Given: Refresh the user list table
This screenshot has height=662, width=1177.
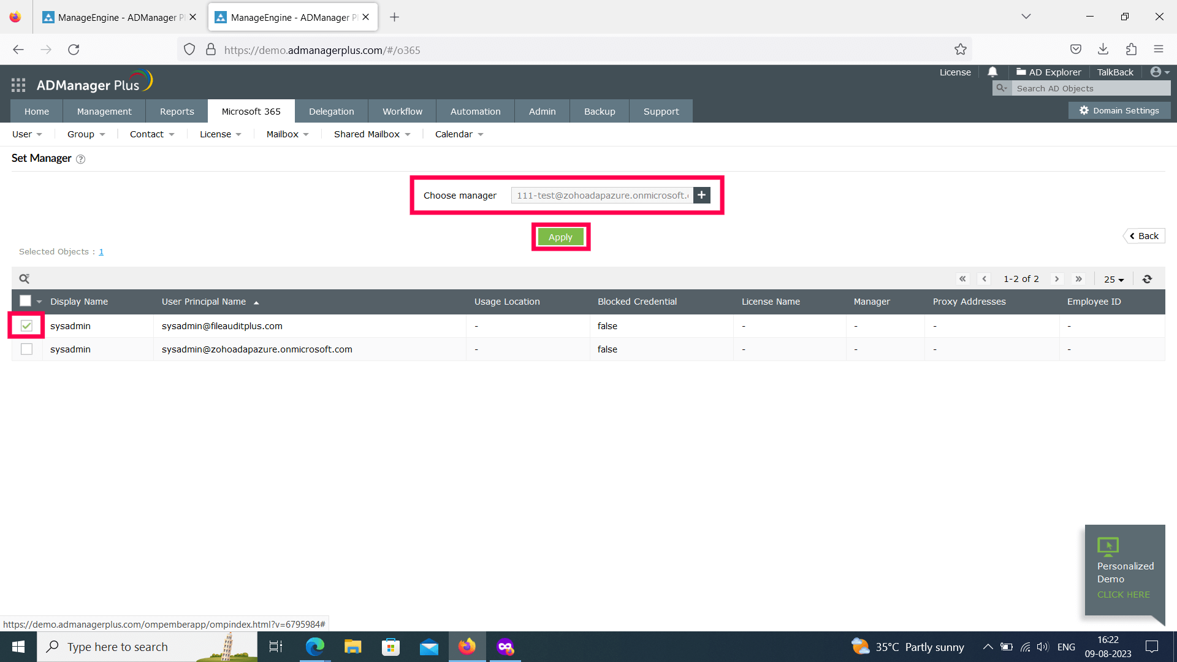Looking at the screenshot, I should (1147, 279).
